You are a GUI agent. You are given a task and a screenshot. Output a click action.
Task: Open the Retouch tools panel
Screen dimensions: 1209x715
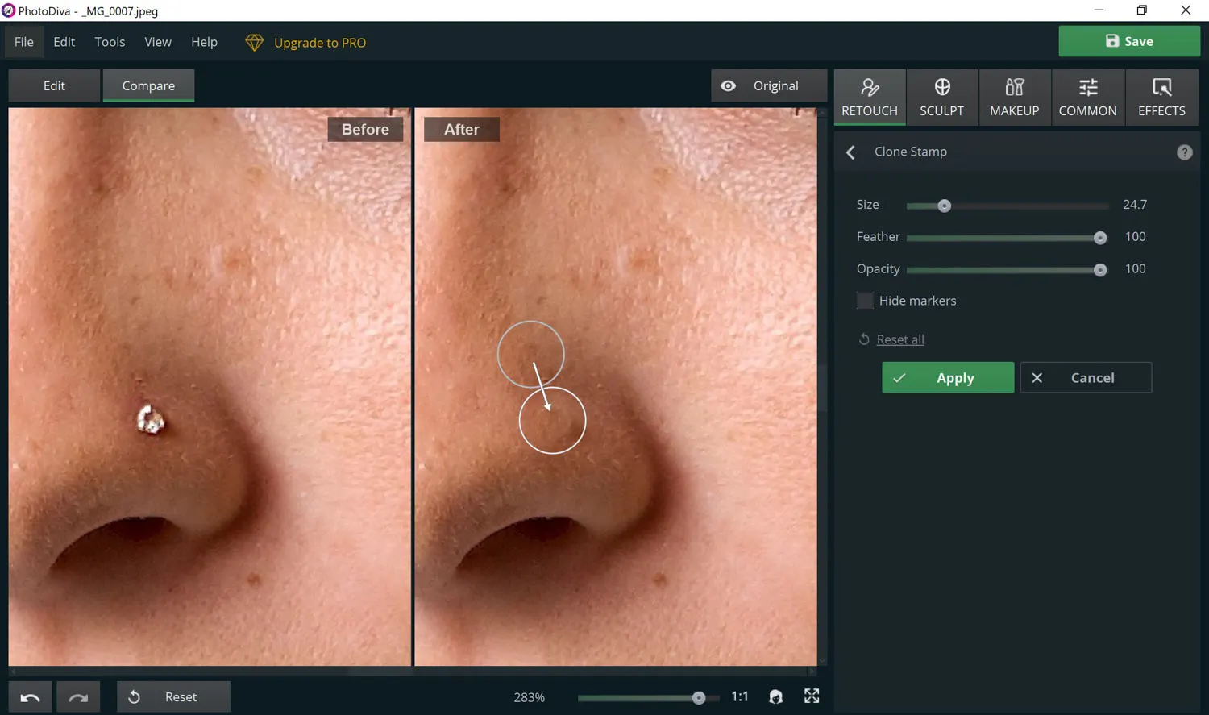tap(869, 97)
